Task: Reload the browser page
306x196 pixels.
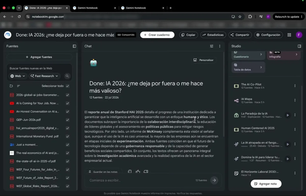Action: click(x=19, y=17)
